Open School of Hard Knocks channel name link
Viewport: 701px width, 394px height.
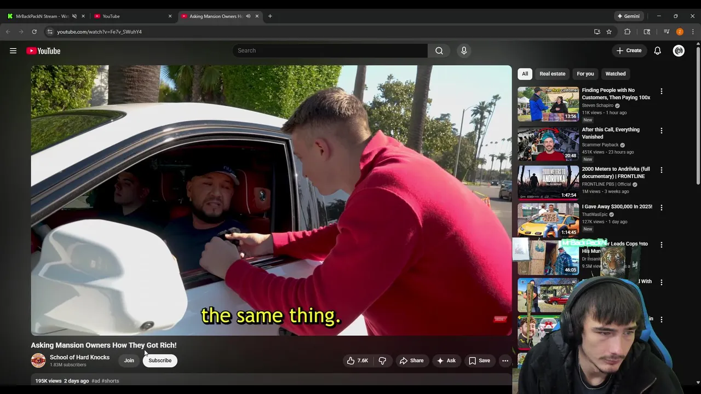pyautogui.click(x=79, y=357)
